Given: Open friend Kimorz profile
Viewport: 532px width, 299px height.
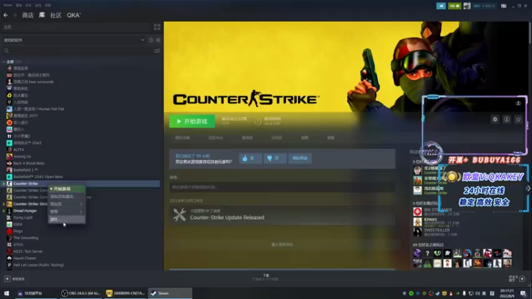Looking at the screenshot, I should tap(436, 221).
